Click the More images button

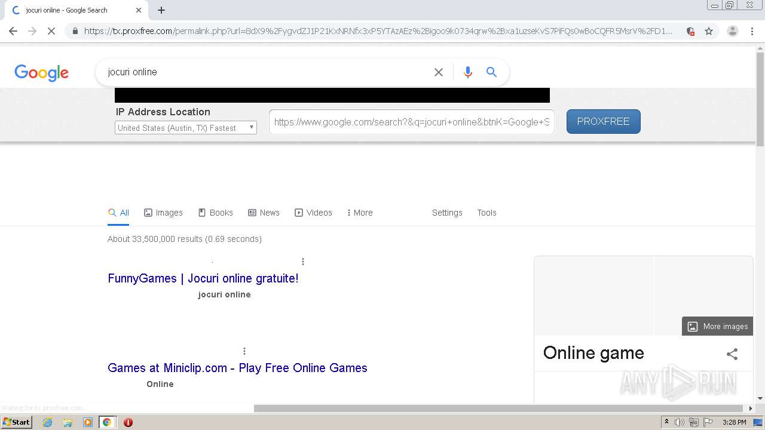tap(718, 326)
